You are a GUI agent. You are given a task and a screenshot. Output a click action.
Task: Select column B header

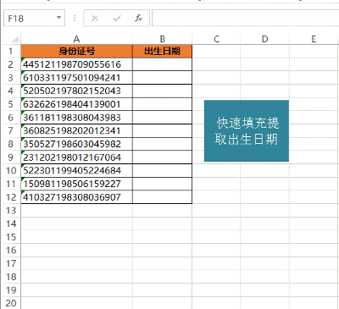[162, 39]
